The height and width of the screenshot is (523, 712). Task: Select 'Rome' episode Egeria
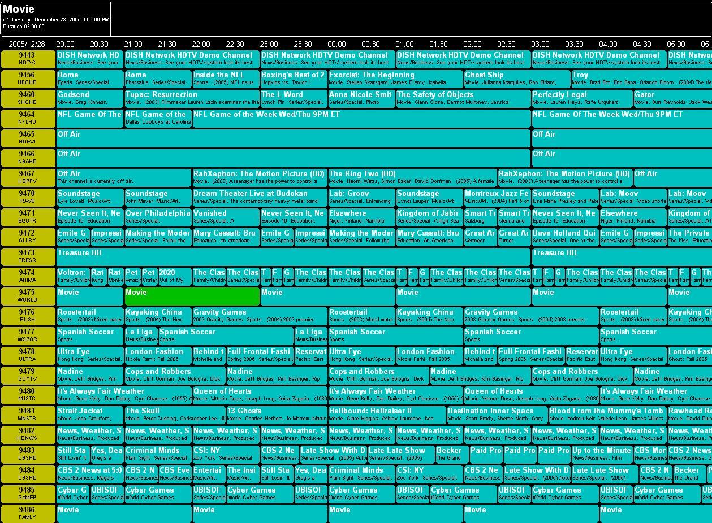click(x=90, y=79)
